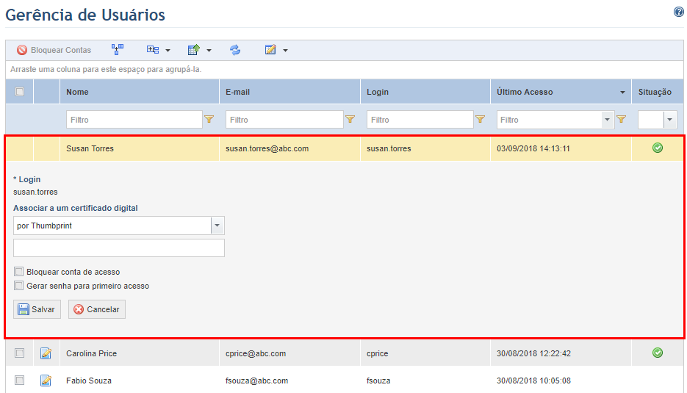Select the Fabio Souza row checkbox
Screen dimensions: 687x393
pos(19,381)
